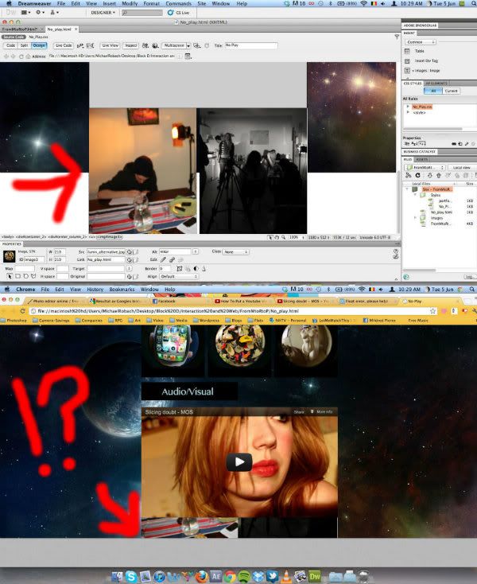Click the Select tool in status bar
This screenshot has height=584, width=477.
tap(270, 237)
